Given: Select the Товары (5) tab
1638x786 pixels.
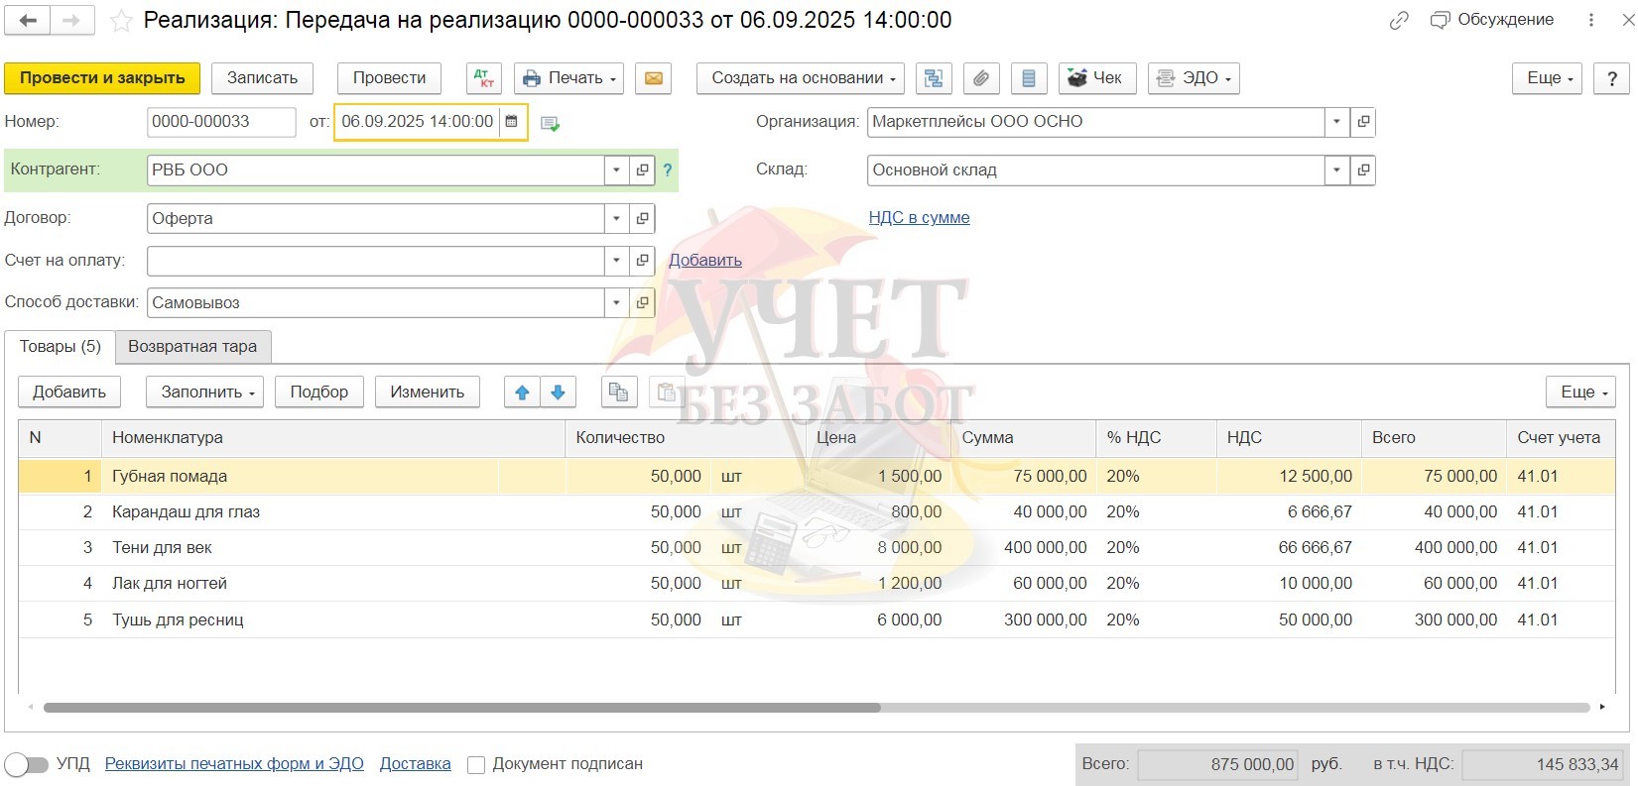Looking at the screenshot, I should pyautogui.click(x=61, y=347).
